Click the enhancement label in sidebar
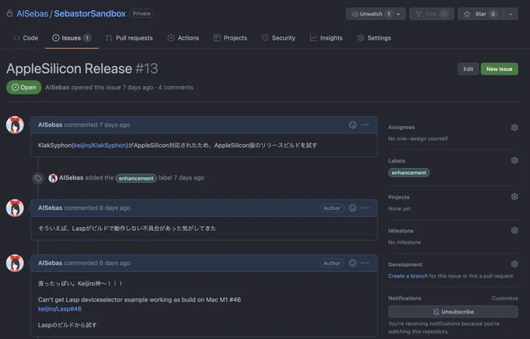The width and height of the screenshot is (530, 339). point(409,173)
